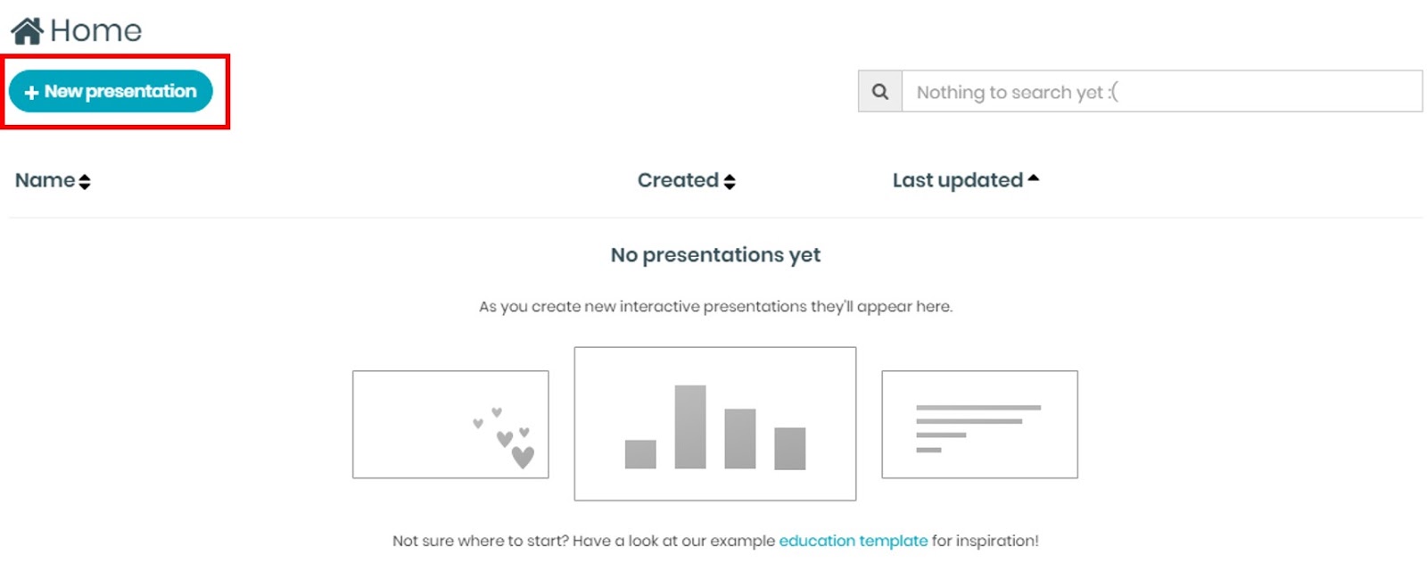
Task: Select the text lines slide thumbnail
Action: coord(979,425)
